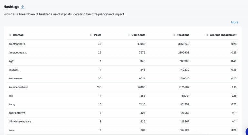Select the #mbcreator hashtag
The image size is (248, 135).
pos(15,78)
